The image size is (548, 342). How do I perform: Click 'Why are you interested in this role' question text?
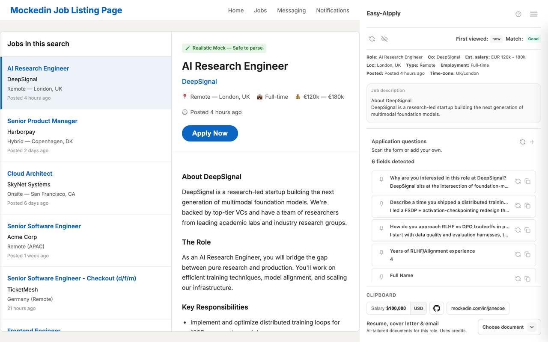click(448, 178)
